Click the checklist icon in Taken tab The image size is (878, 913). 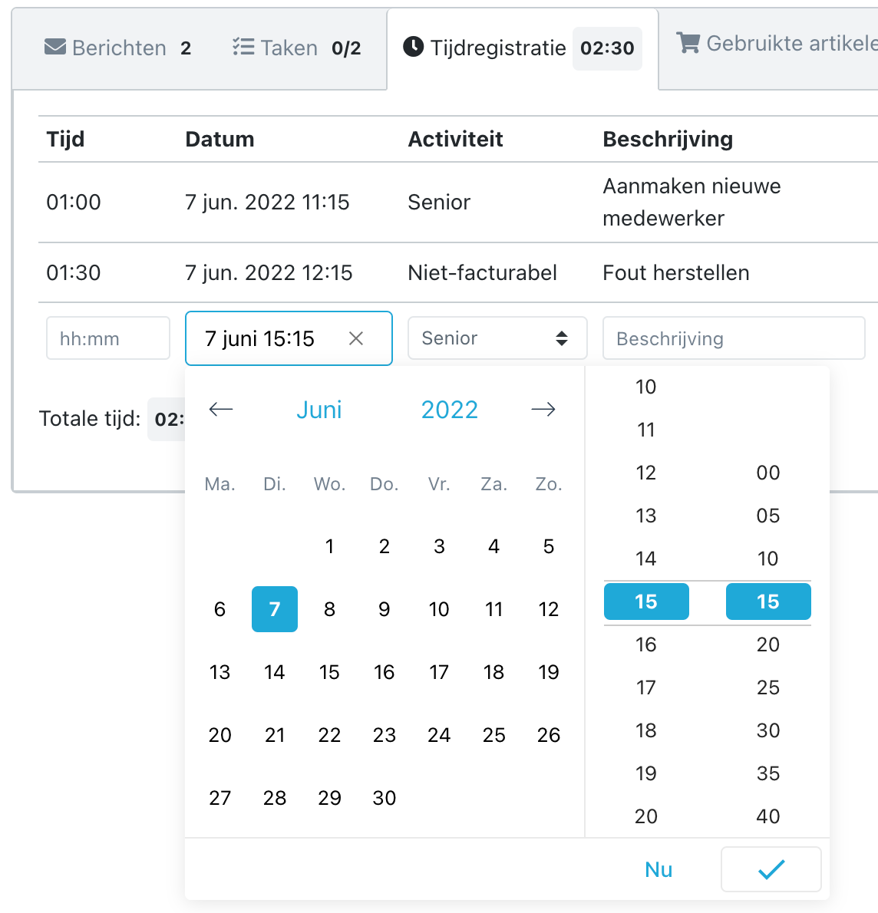[243, 47]
